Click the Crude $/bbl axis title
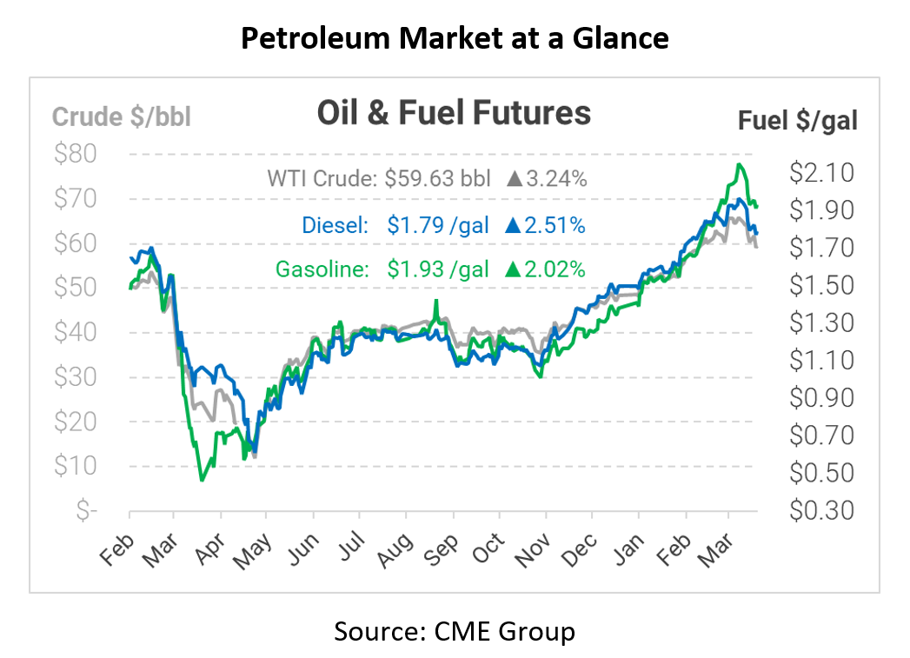 click(122, 116)
